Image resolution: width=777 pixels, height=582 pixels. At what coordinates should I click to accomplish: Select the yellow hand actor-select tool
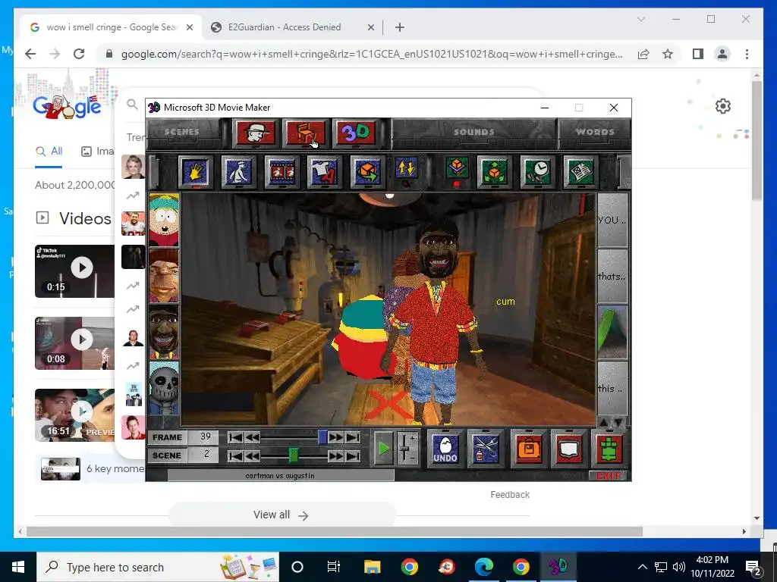195,172
